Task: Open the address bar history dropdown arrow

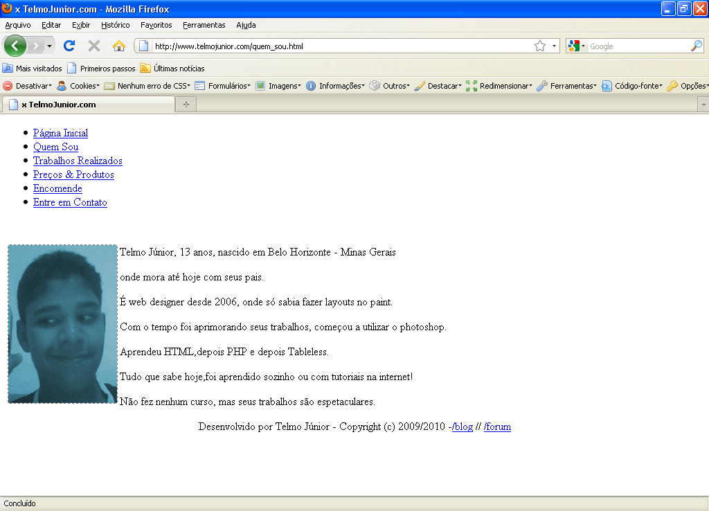Action: tap(554, 46)
